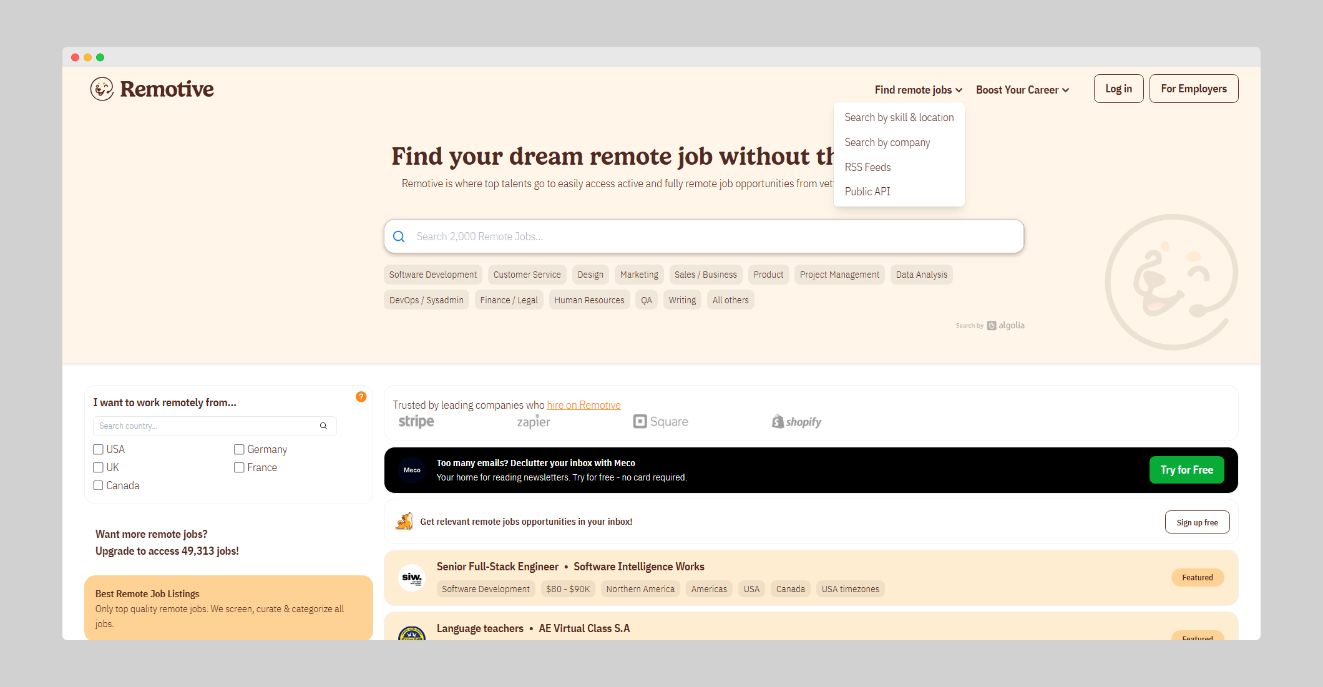Check the Germany checkbox
This screenshot has height=687, width=1323.
(x=239, y=449)
